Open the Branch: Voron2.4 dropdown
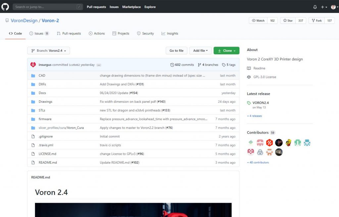The height and width of the screenshot is (217, 339). click(x=48, y=51)
